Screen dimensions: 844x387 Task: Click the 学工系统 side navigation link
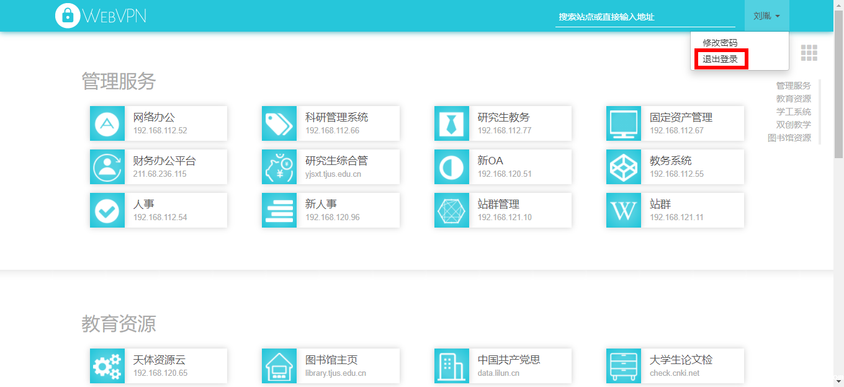[793, 112]
